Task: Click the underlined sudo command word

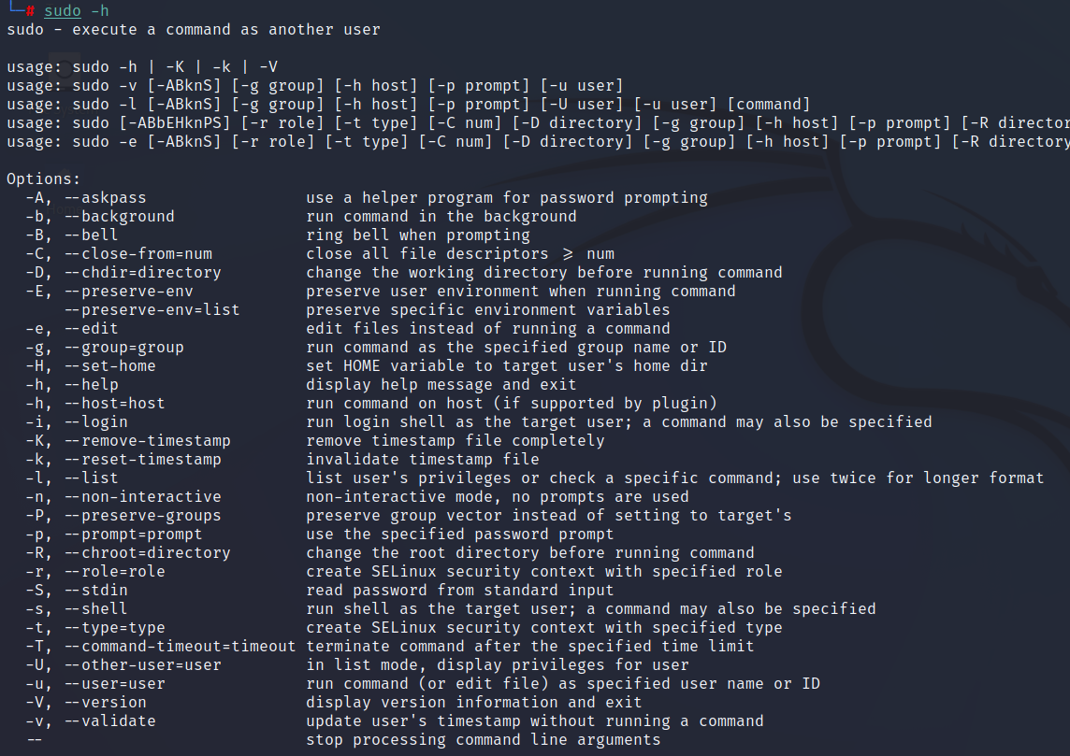Action: tap(62, 11)
